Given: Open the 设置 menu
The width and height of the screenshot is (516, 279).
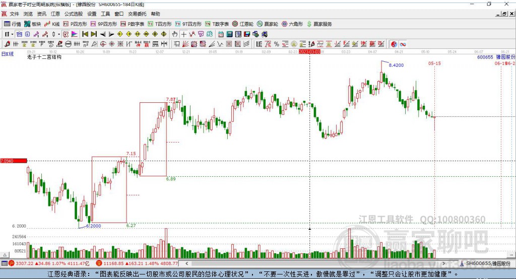Looking at the screenshot, I should (x=92, y=14).
